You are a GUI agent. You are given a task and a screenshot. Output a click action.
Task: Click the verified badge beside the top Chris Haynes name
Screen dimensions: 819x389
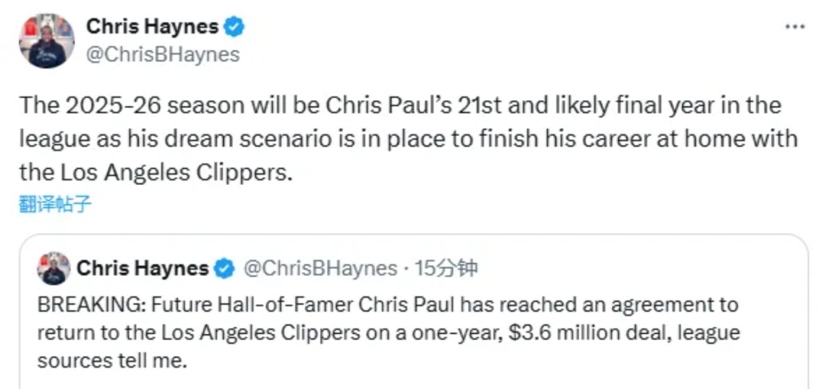[x=234, y=26]
